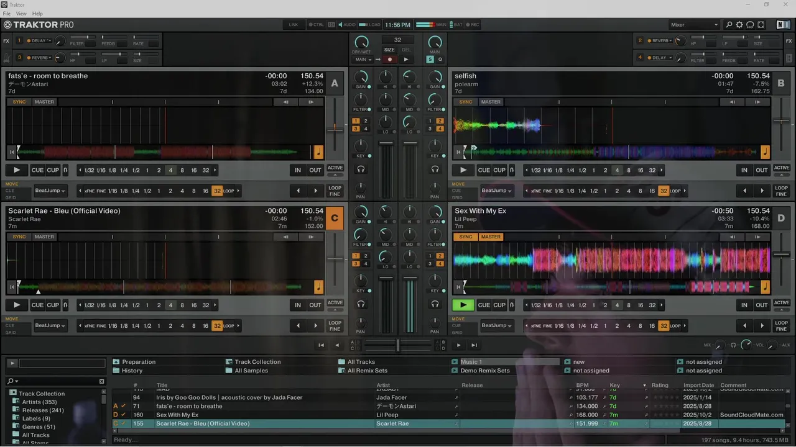Disable SYNC on deck D
This screenshot has height=447, width=796.
[466, 237]
